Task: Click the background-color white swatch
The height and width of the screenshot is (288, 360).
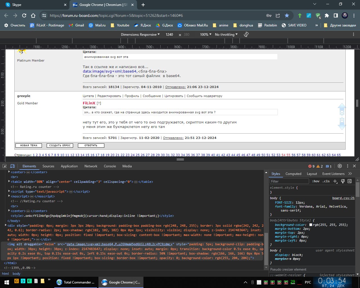Action: click(311, 225)
